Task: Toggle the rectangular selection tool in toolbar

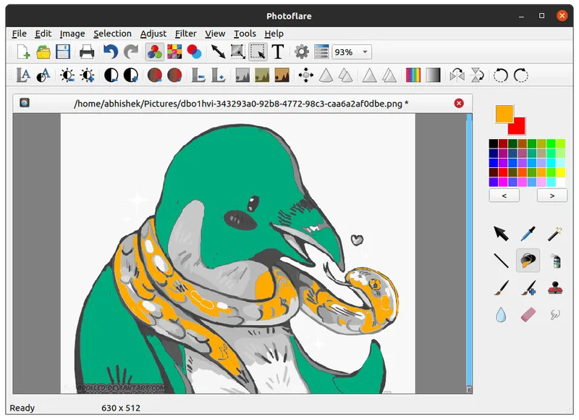Action: tap(258, 52)
